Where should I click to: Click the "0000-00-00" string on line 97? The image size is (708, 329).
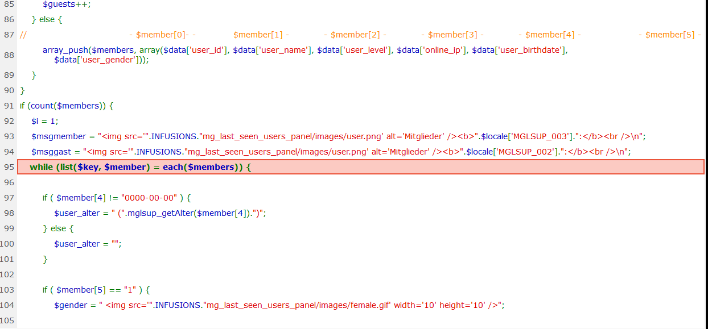pyautogui.click(x=150, y=198)
